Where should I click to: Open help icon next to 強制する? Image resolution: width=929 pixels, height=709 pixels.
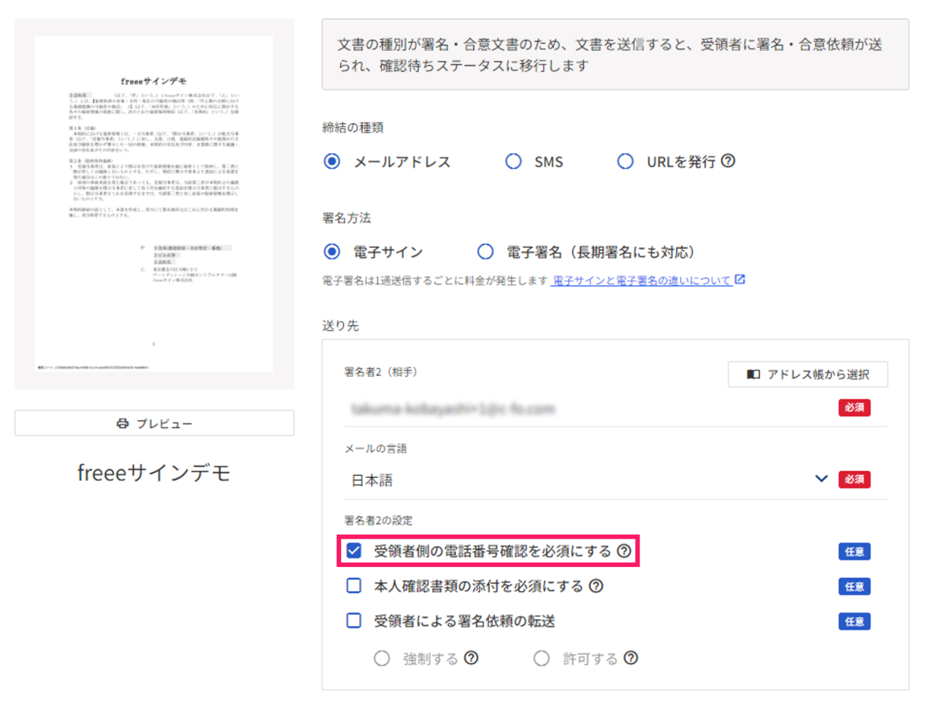tap(471, 658)
